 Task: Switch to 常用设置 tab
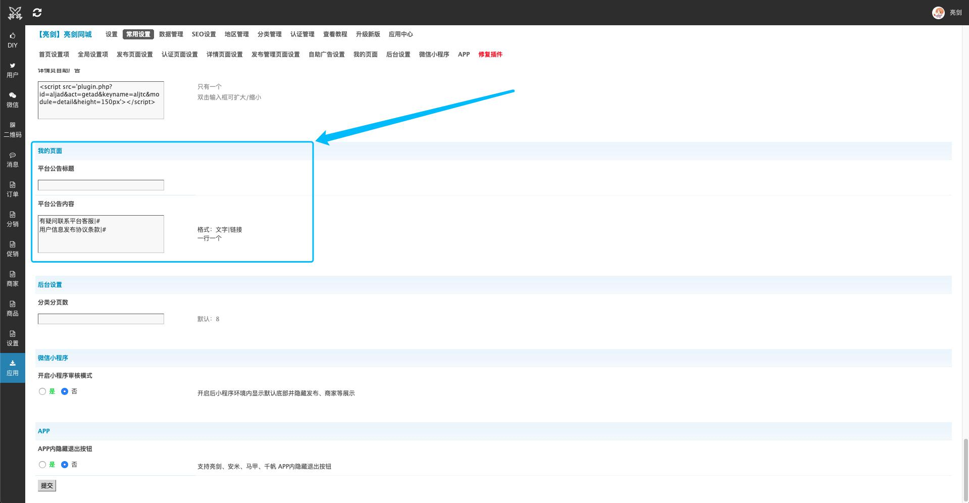138,34
